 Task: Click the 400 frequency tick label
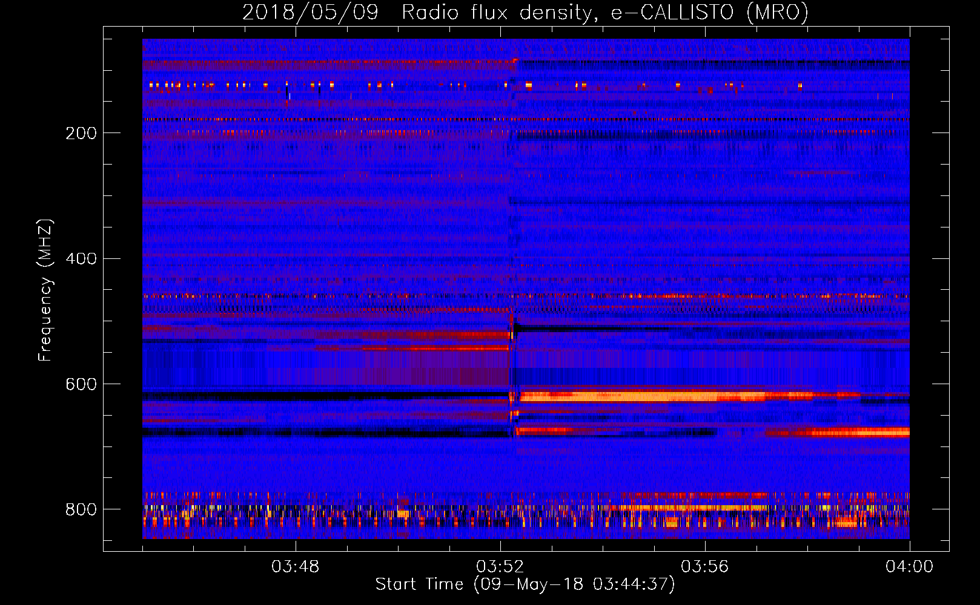pos(81,259)
